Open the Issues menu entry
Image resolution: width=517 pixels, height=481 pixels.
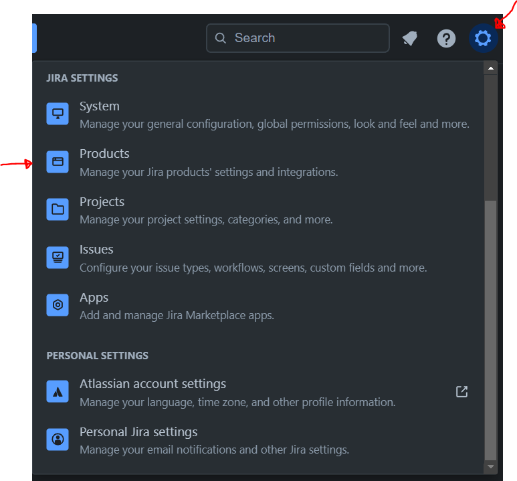pyautogui.click(x=259, y=258)
